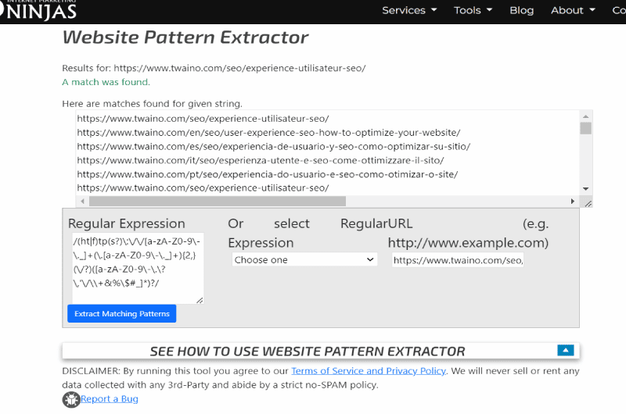Click the Results for URL text

point(214,68)
